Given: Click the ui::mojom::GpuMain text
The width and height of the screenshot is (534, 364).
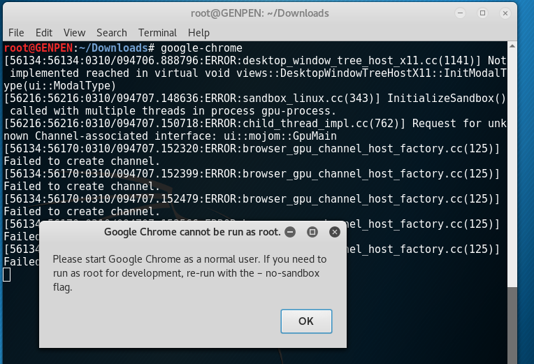Looking at the screenshot, I should click(280, 136).
